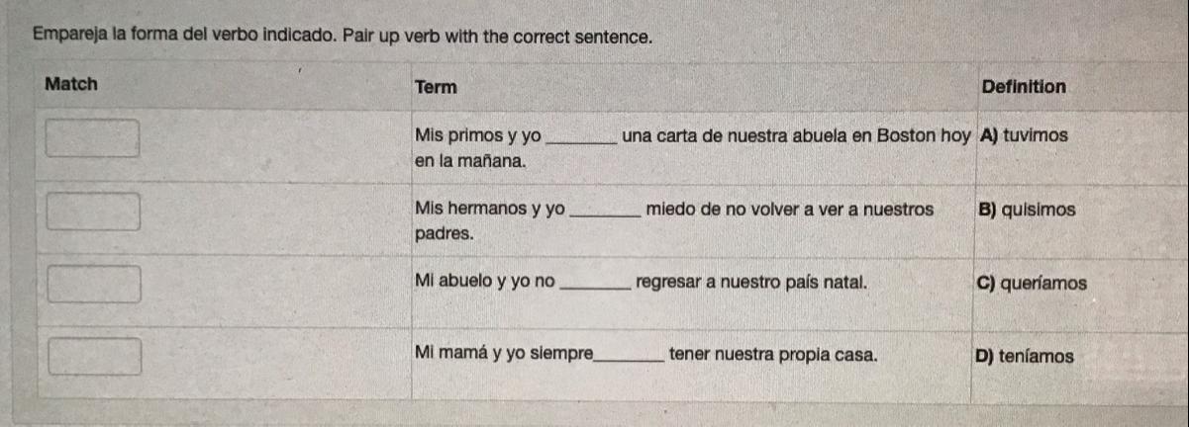The width and height of the screenshot is (1189, 427).
Task: Click the match box for 'Mis primos y yo'
Action: tap(96, 138)
